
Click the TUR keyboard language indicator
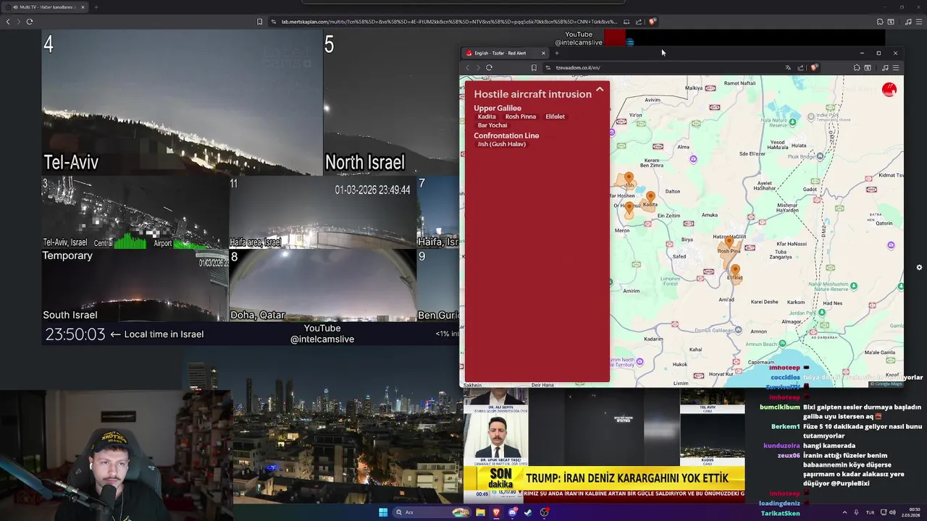(x=870, y=512)
